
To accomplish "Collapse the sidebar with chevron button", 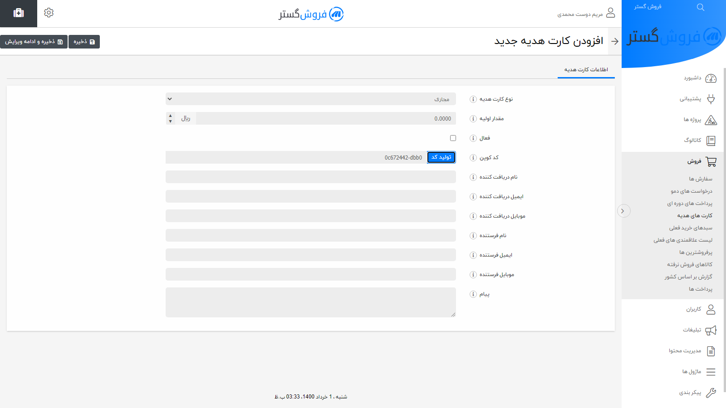I will coord(623,211).
